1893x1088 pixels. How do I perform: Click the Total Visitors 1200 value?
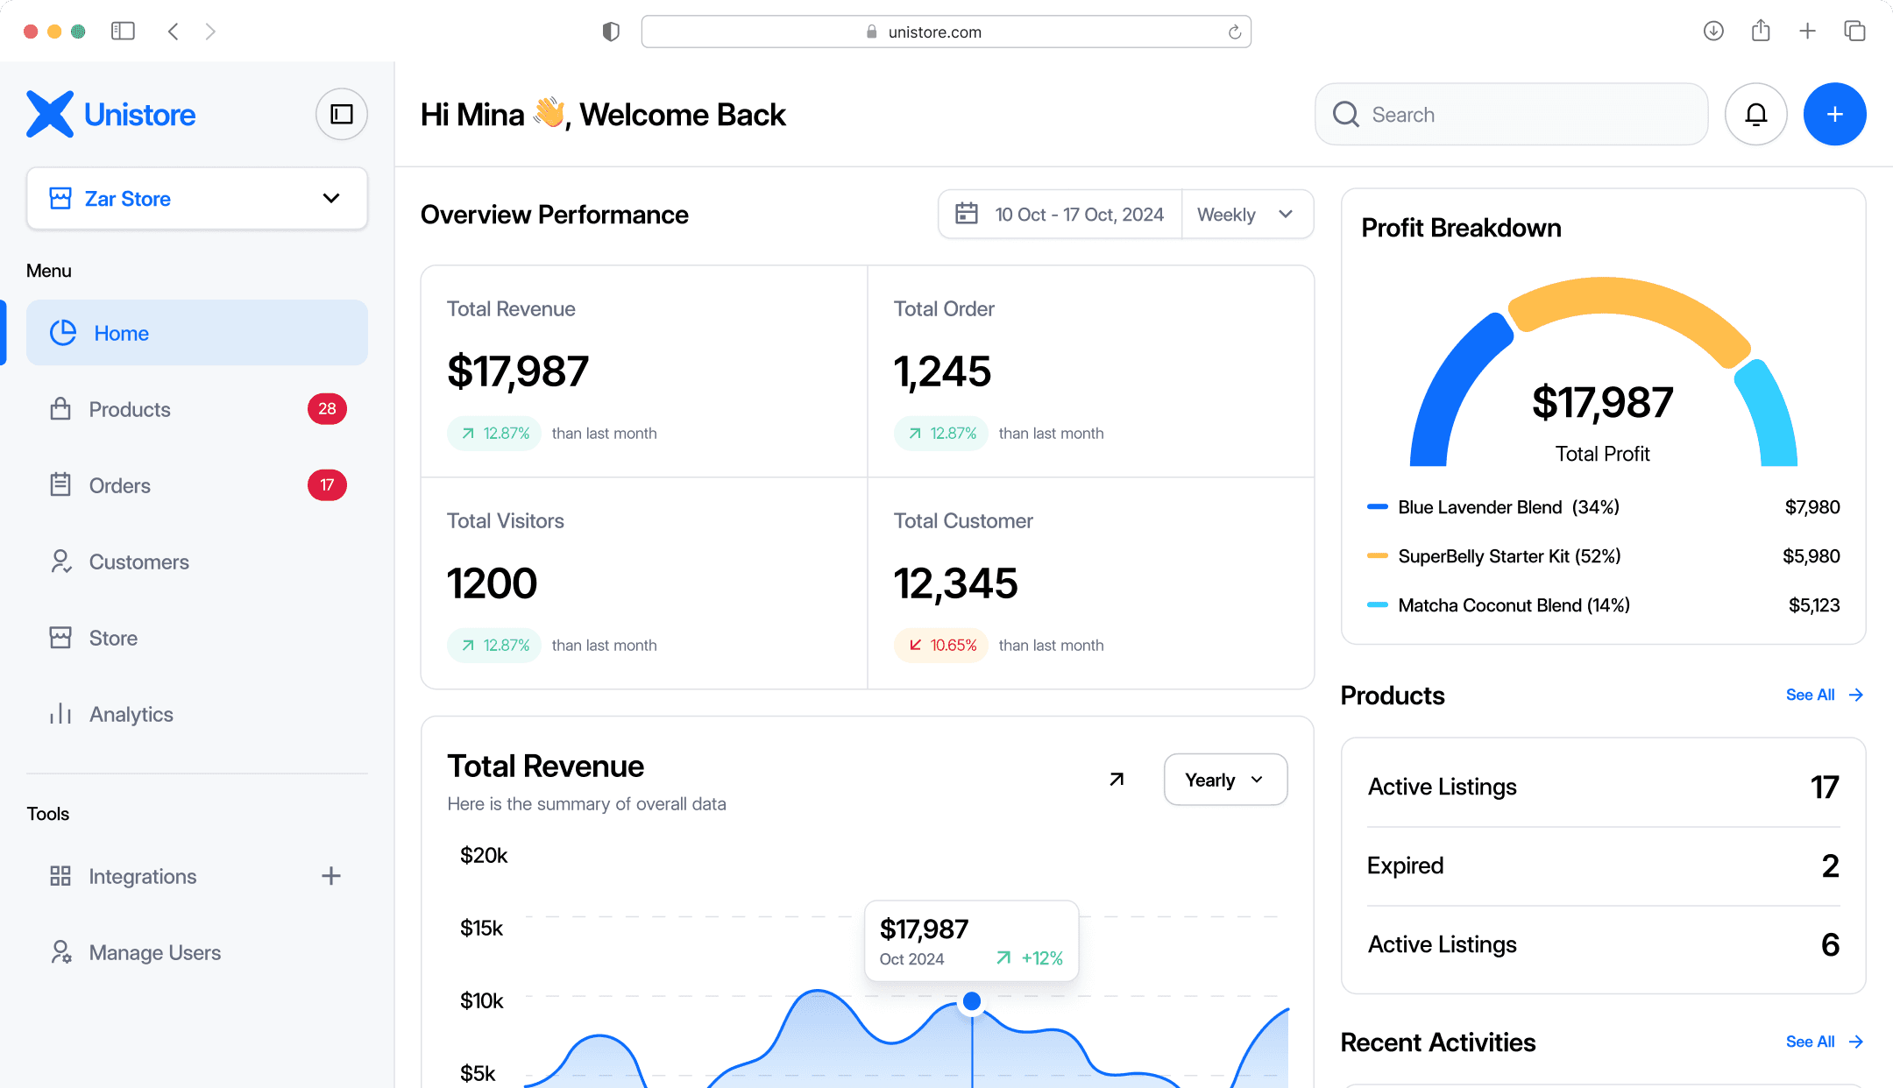492,583
